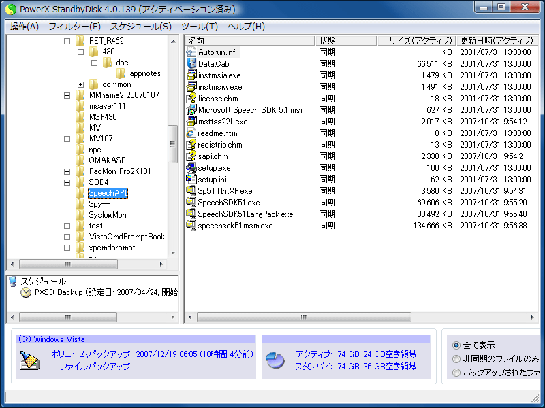Click the file list scroll right arrow
Screen dimensions: 545x408
coord(532,317)
